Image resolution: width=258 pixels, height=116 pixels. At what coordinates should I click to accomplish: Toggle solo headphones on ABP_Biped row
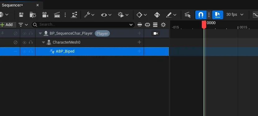31,51
